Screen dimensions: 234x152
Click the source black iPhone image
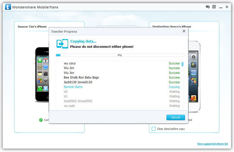[x=42, y=75]
